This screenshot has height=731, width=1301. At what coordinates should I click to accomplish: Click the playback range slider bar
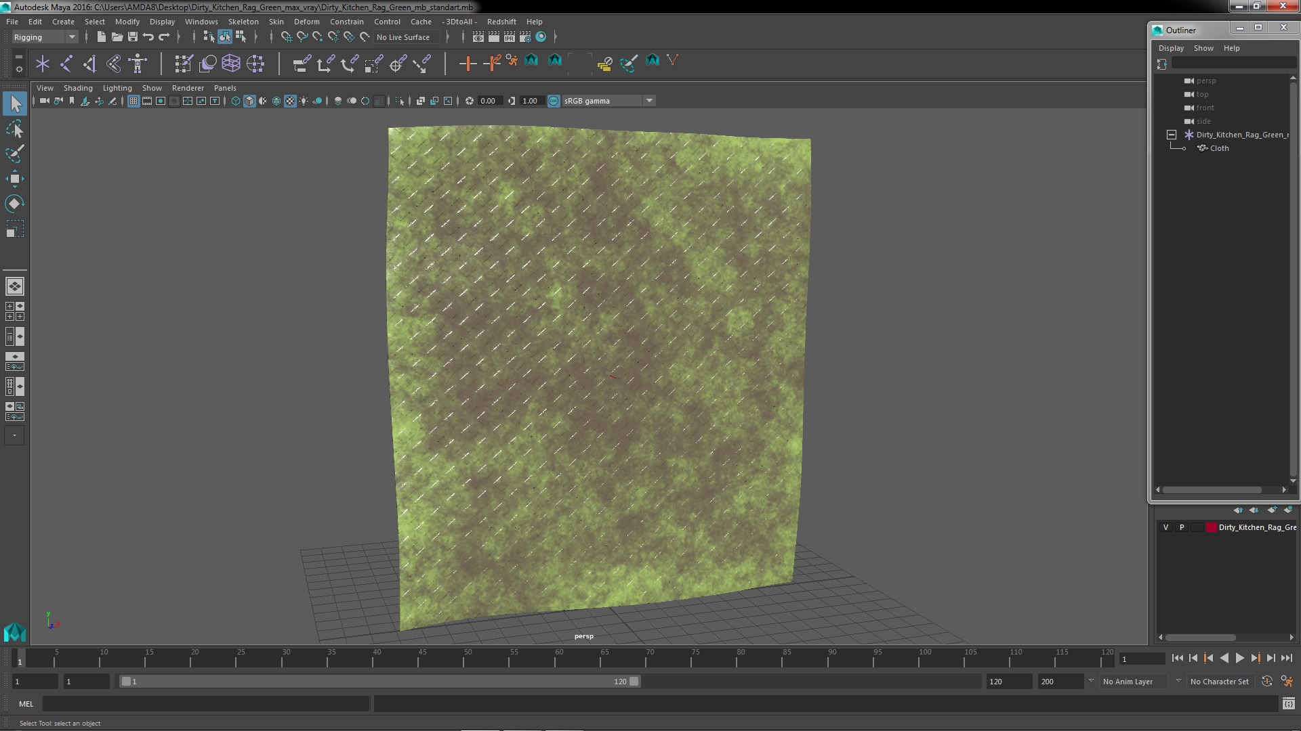coord(379,682)
